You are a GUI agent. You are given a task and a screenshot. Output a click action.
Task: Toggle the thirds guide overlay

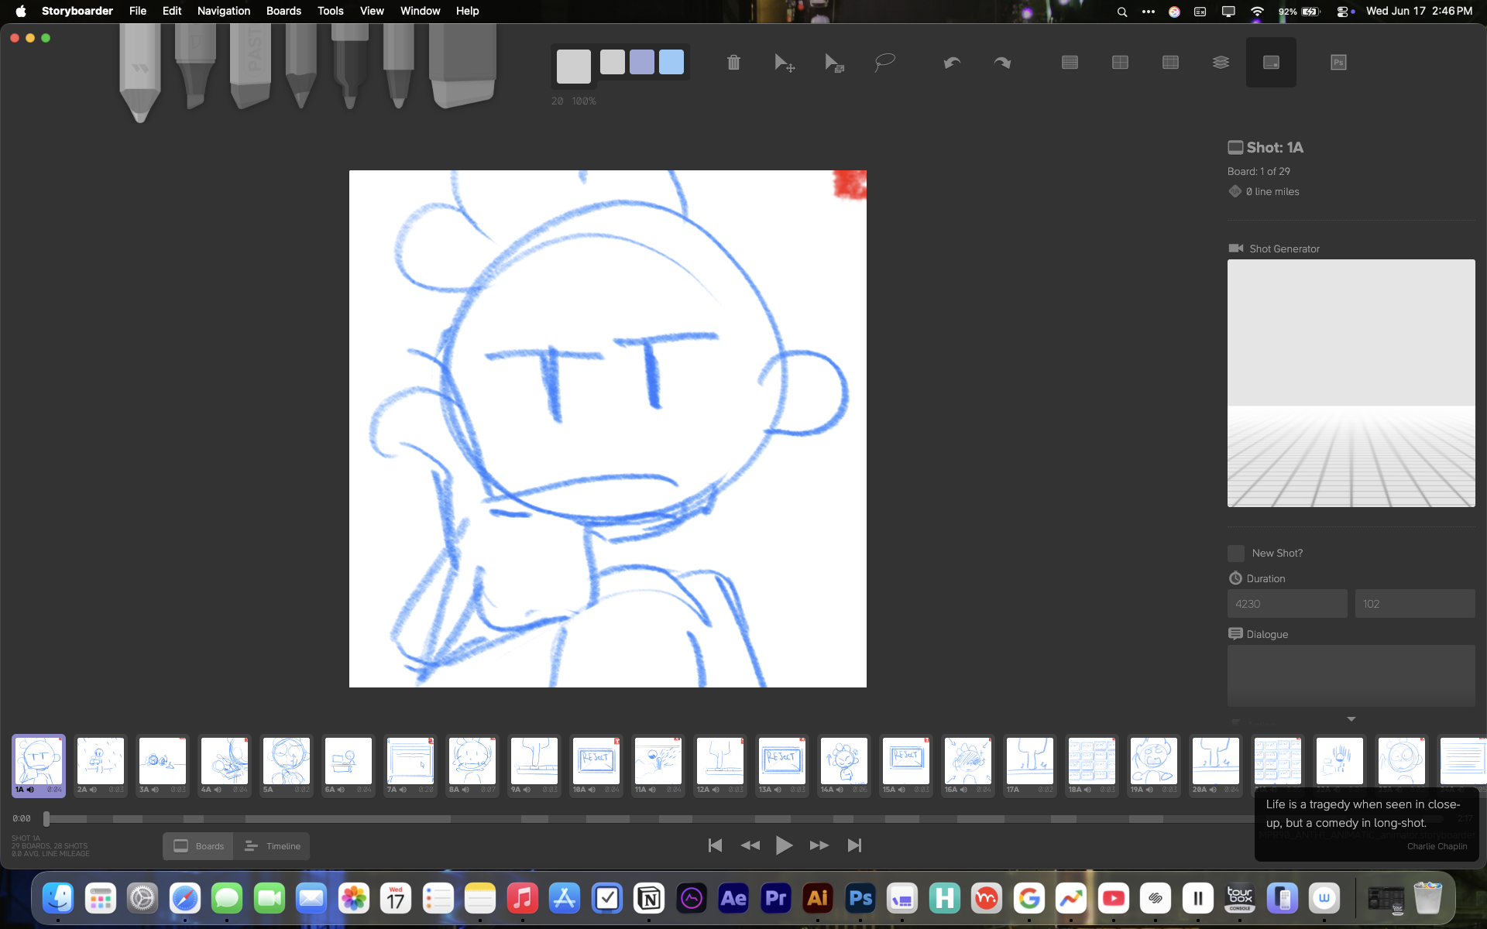(x=1170, y=63)
